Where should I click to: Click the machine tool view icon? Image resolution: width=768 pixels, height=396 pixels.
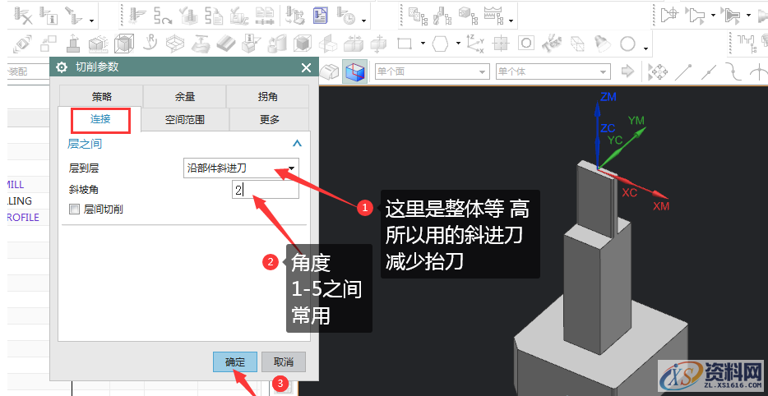[442, 16]
